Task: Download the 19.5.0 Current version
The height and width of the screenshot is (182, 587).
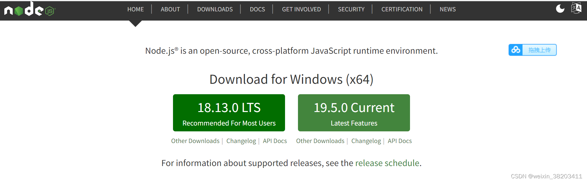Action: 354,113
